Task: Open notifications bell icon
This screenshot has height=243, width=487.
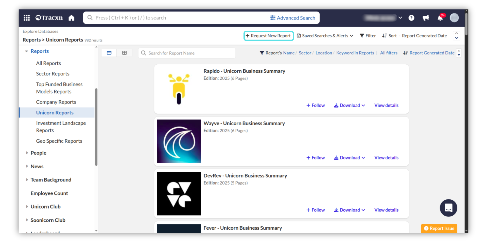Action: point(440,18)
